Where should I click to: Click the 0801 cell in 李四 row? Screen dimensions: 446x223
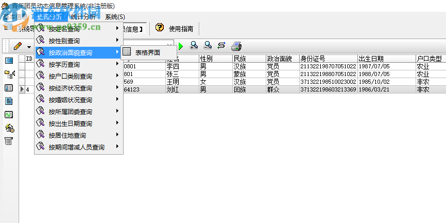tap(144, 67)
